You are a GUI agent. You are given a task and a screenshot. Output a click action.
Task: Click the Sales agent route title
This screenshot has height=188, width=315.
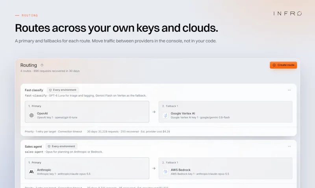point(33,146)
